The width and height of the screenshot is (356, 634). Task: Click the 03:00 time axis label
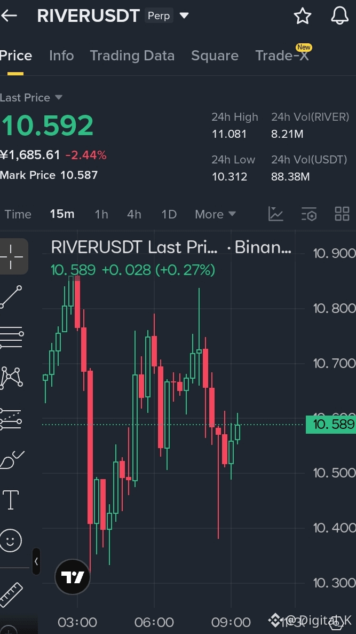point(77,622)
